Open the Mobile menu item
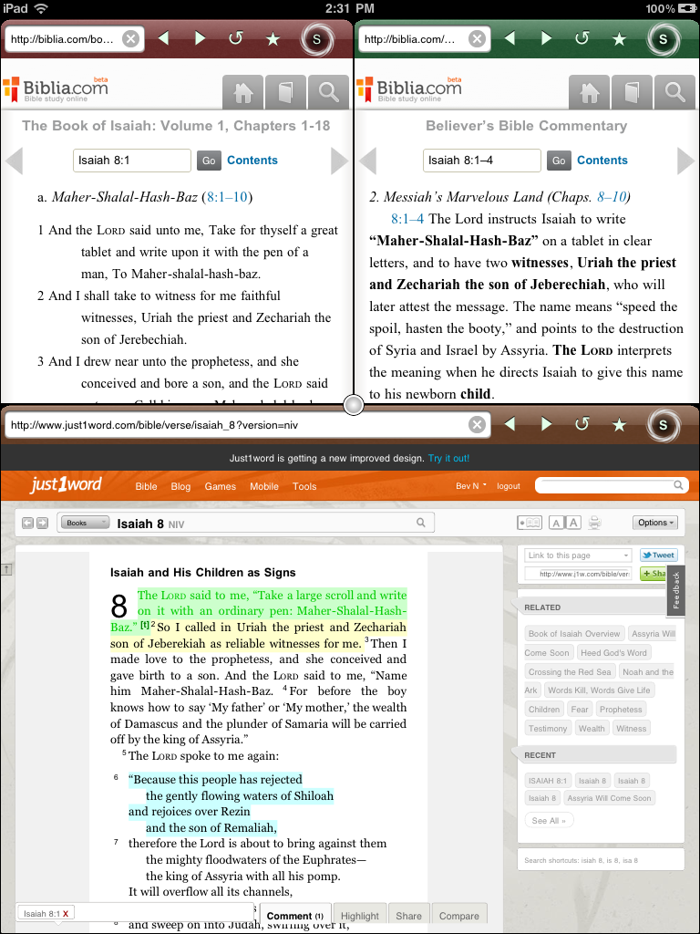Image resolution: width=700 pixels, height=934 pixels. (264, 486)
